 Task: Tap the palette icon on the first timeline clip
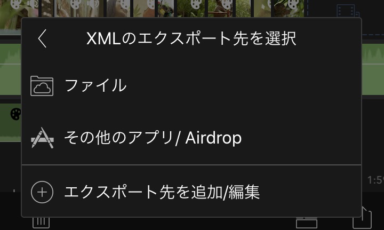click(x=16, y=4)
